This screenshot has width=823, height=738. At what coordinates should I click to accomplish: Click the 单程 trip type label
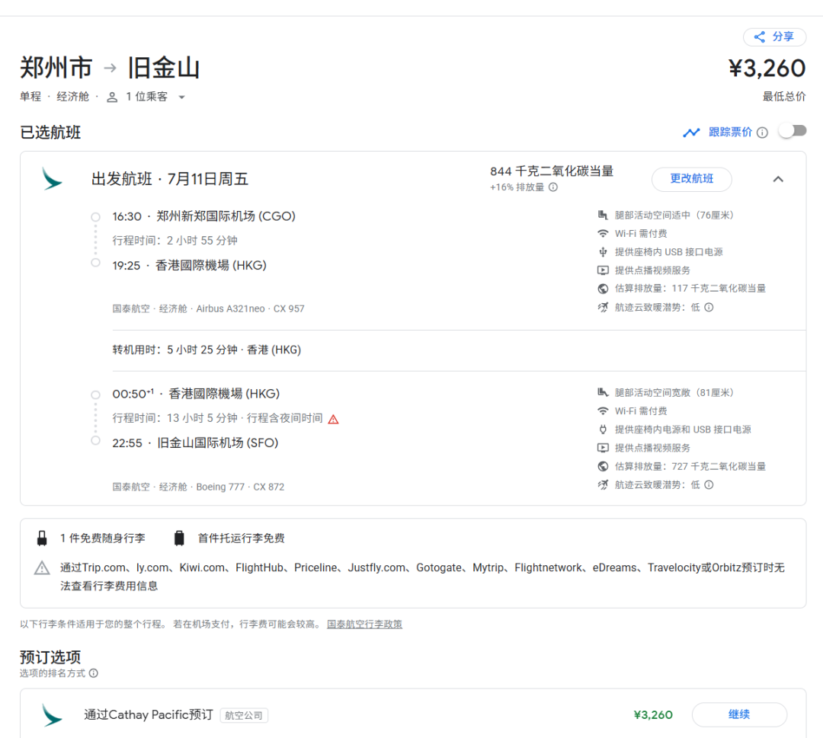30,97
